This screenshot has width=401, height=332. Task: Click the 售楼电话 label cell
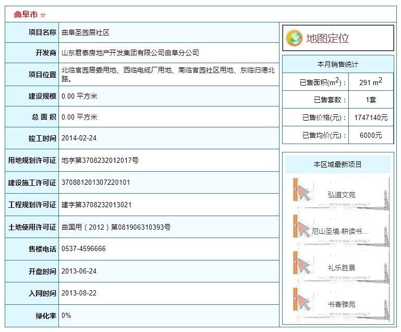click(32, 249)
